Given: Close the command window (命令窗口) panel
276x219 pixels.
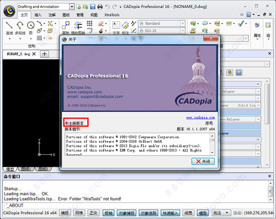Looking at the screenshot, I should point(270,176).
